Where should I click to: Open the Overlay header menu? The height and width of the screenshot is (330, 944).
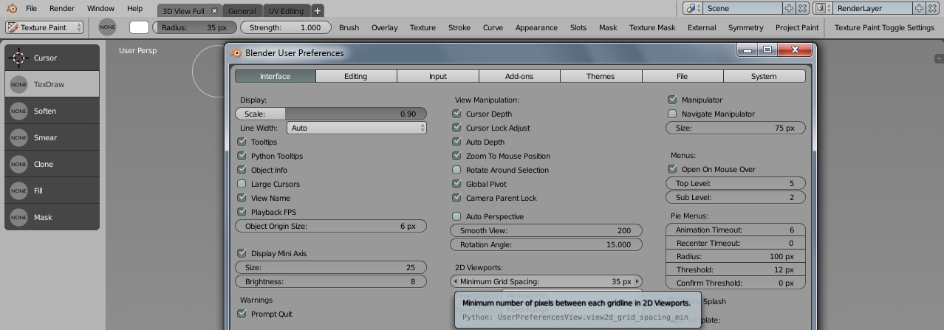click(384, 27)
